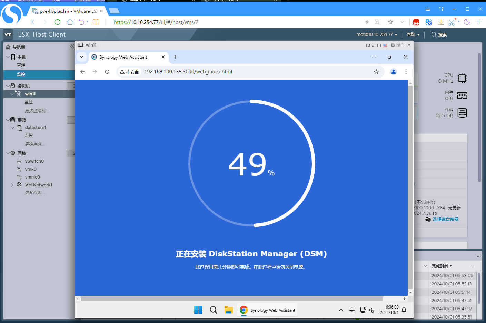Open the blue translate extension icon
486x323 pixels.
coord(429,22)
